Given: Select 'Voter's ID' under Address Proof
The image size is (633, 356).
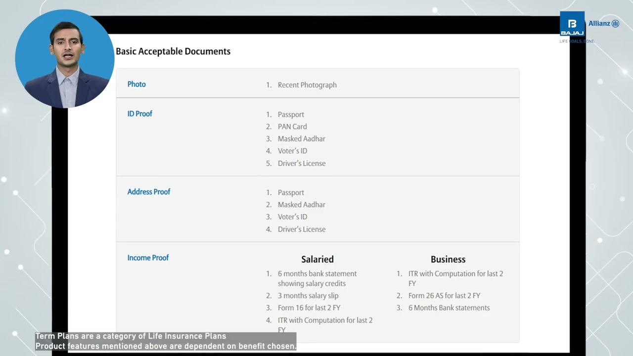Looking at the screenshot, I should pos(292,217).
